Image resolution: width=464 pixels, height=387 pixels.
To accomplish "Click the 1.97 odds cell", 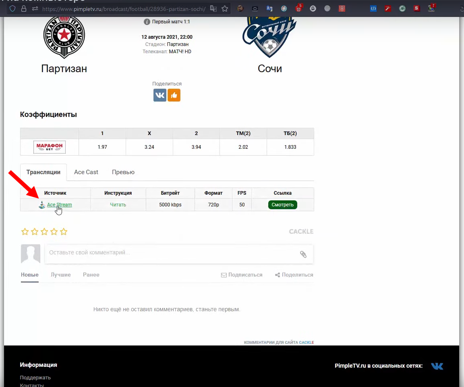I will point(102,147).
